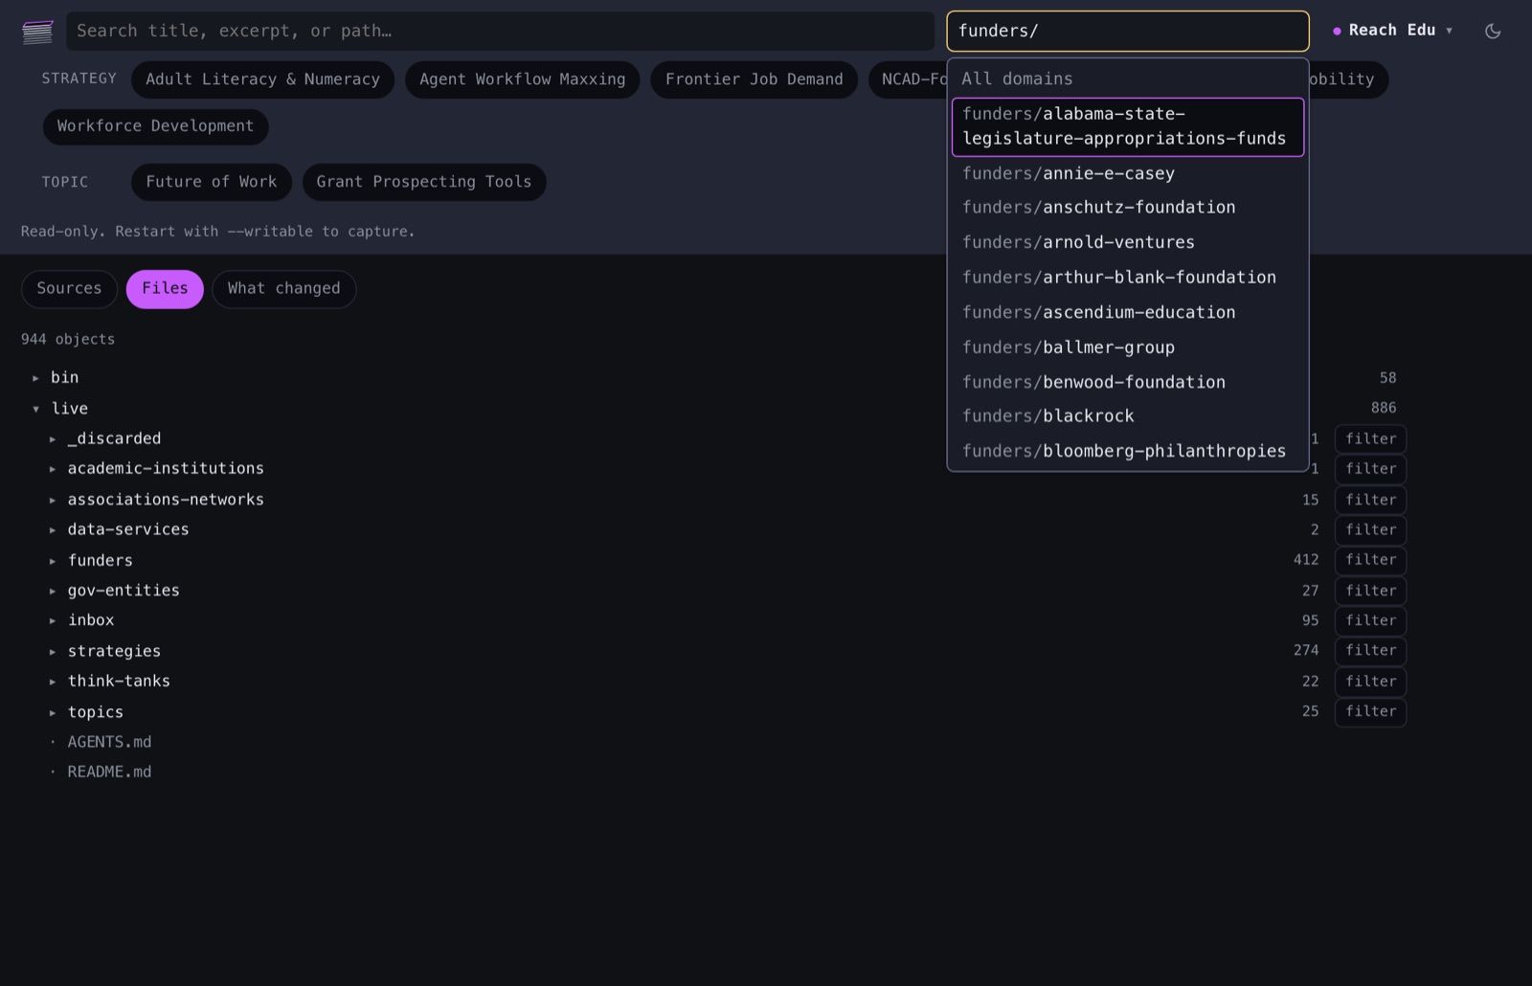
Task: Filter by Agent Workflow Maxxing strategy
Action: tap(523, 79)
